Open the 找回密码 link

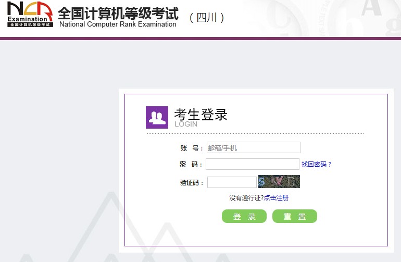316,164
